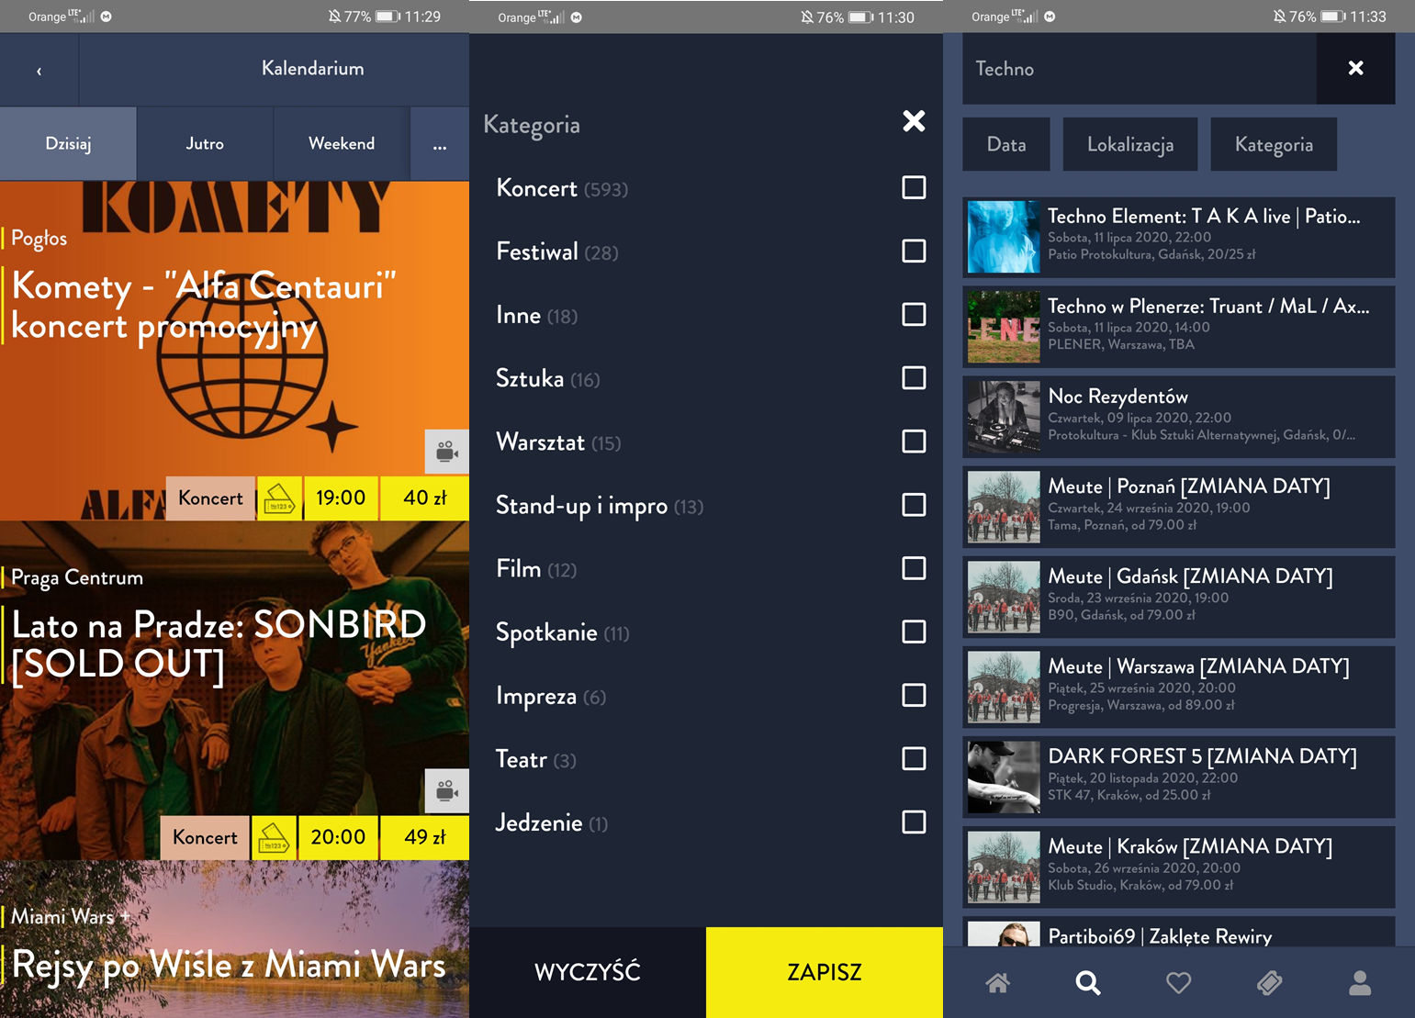This screenshot has width=1415, height=1018.
Task: Open Tickets icon in bottom navigation
Action: click(1269, 983)
